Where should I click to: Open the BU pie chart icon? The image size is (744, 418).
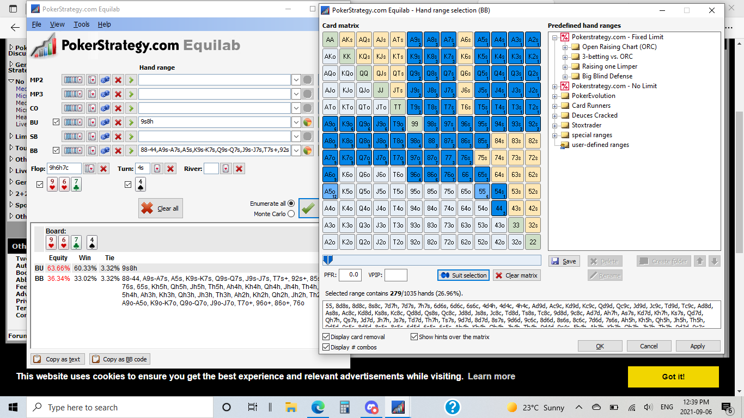308,122
